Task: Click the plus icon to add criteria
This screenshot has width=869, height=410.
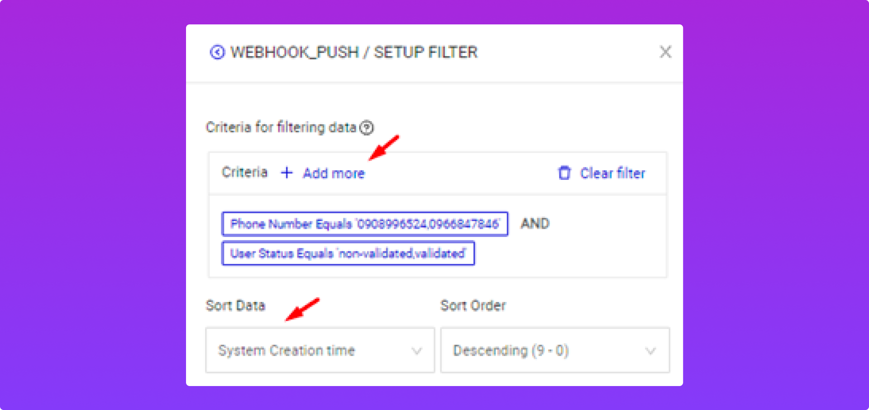Action: pyautogui.click(x=287, y=173)
